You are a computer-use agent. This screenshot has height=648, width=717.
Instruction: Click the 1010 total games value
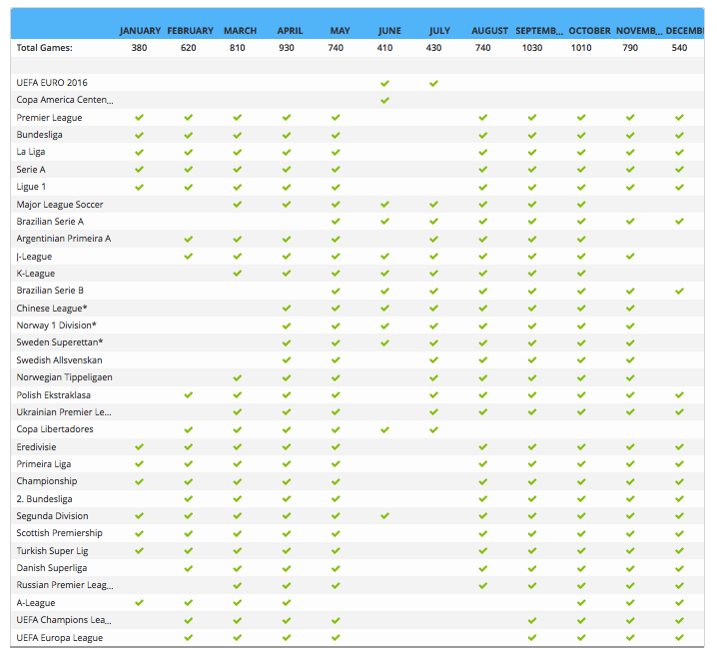coord(581,48)
